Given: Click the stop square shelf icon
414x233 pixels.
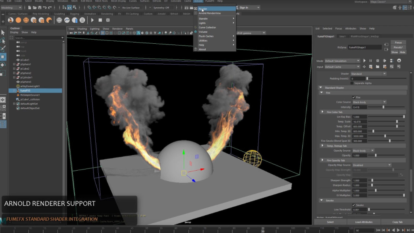Looking at the screenshot, I should [x=100, y=20].
